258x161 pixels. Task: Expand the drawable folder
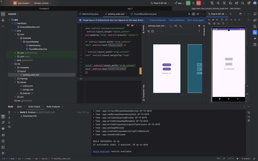pyautogui.click(x=15, y=67)
